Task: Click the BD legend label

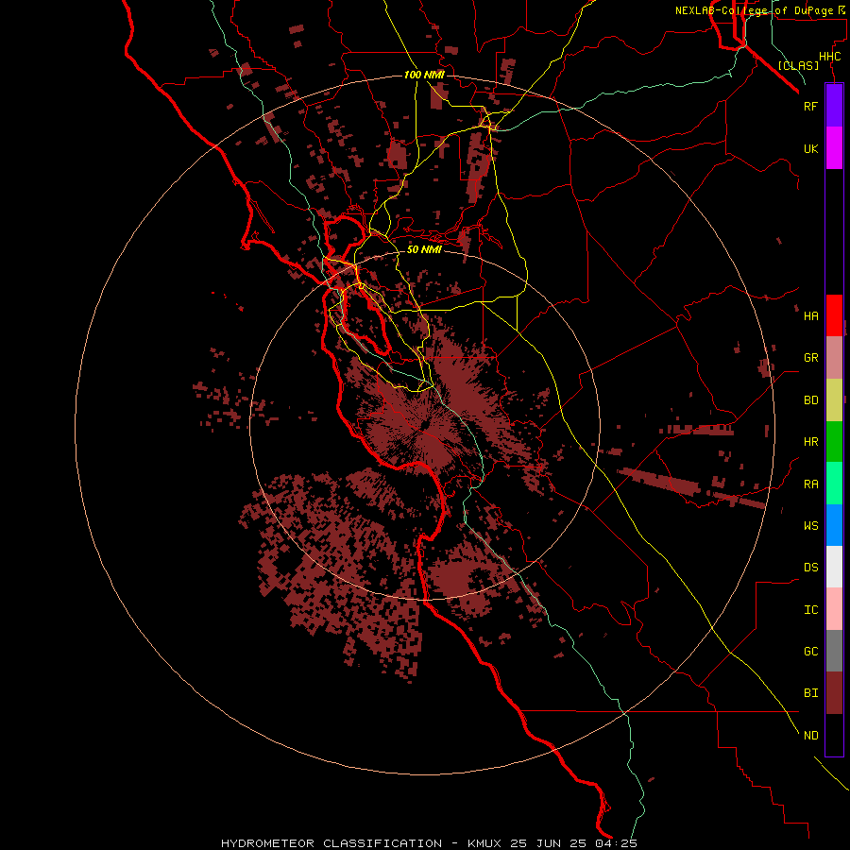Action: 811,400
